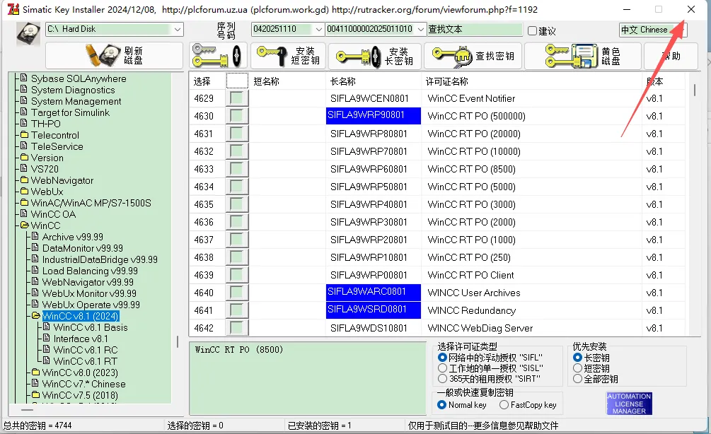Open the Automation License Manager icon
Image resolution: width=711 pixels, height=434 pixels.
tap(629, 403)
